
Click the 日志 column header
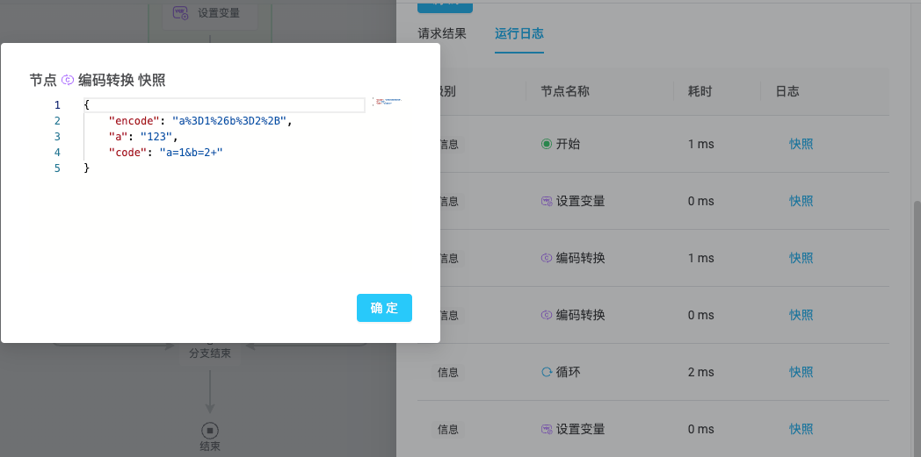click(787, 91)
